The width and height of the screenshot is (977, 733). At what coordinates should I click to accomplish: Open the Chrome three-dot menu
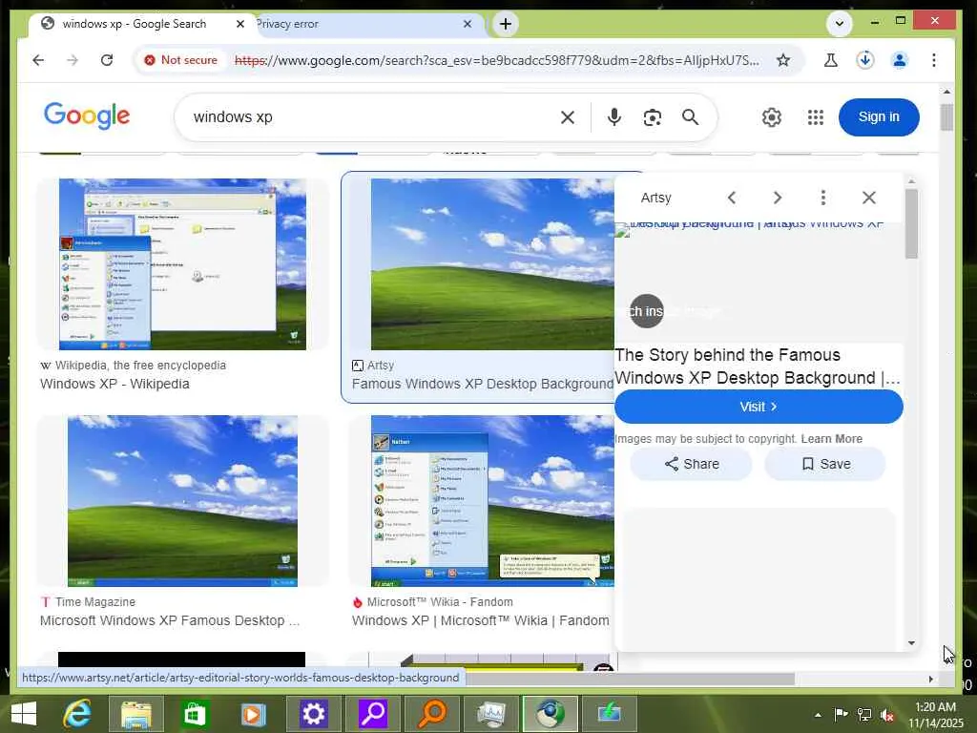coord(933,60)
